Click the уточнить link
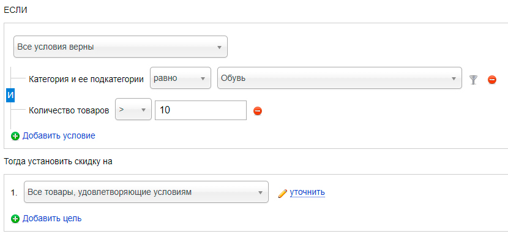The height and width of the screenshot is (239, 508). 307,192
